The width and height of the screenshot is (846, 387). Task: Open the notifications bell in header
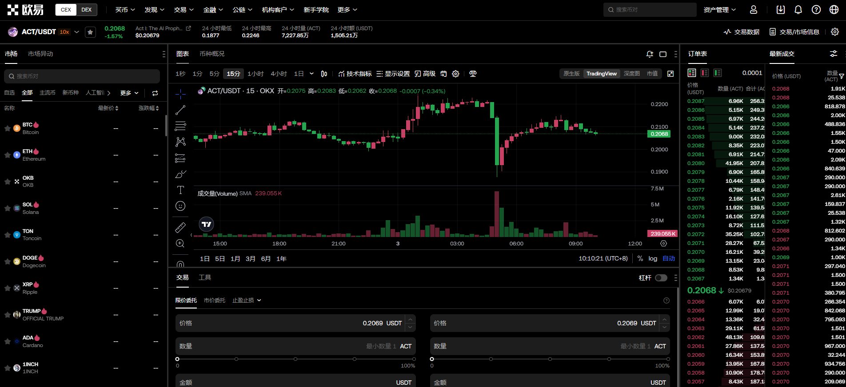tap(798, 10)
